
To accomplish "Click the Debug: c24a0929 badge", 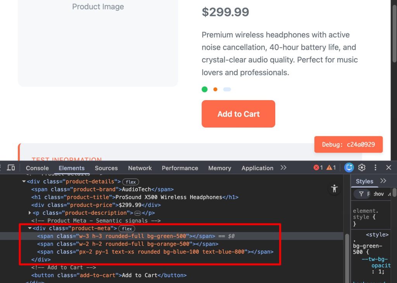I will click(x=348, y=144).
